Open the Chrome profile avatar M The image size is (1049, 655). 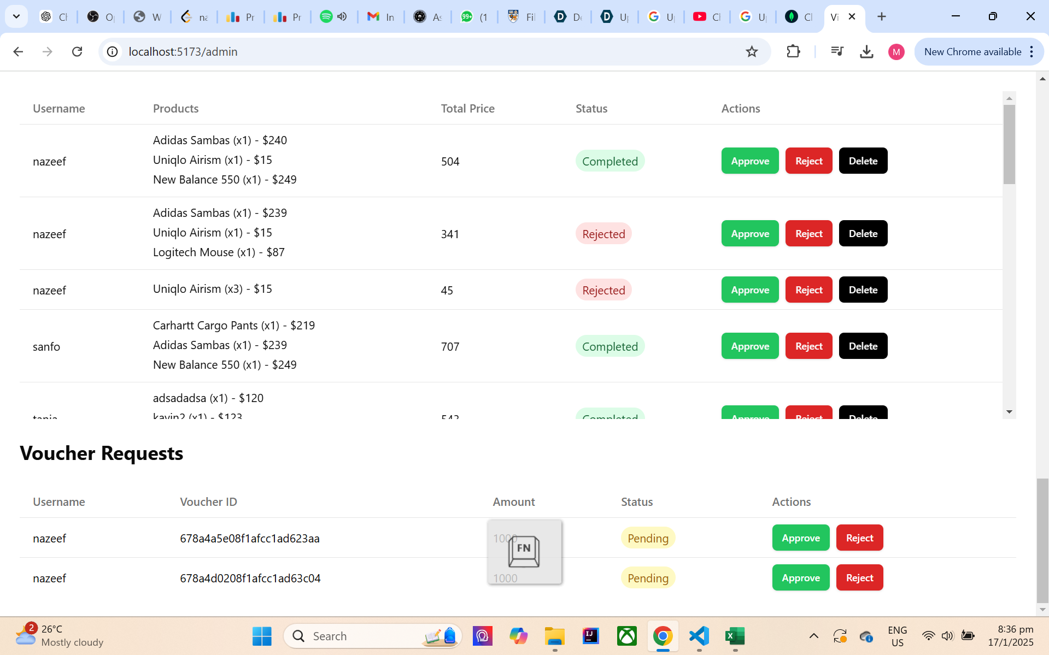[x=896, y=52]
